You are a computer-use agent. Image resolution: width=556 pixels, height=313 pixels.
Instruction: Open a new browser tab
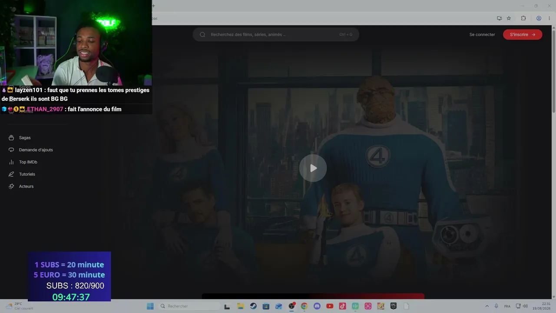[153, 6]
